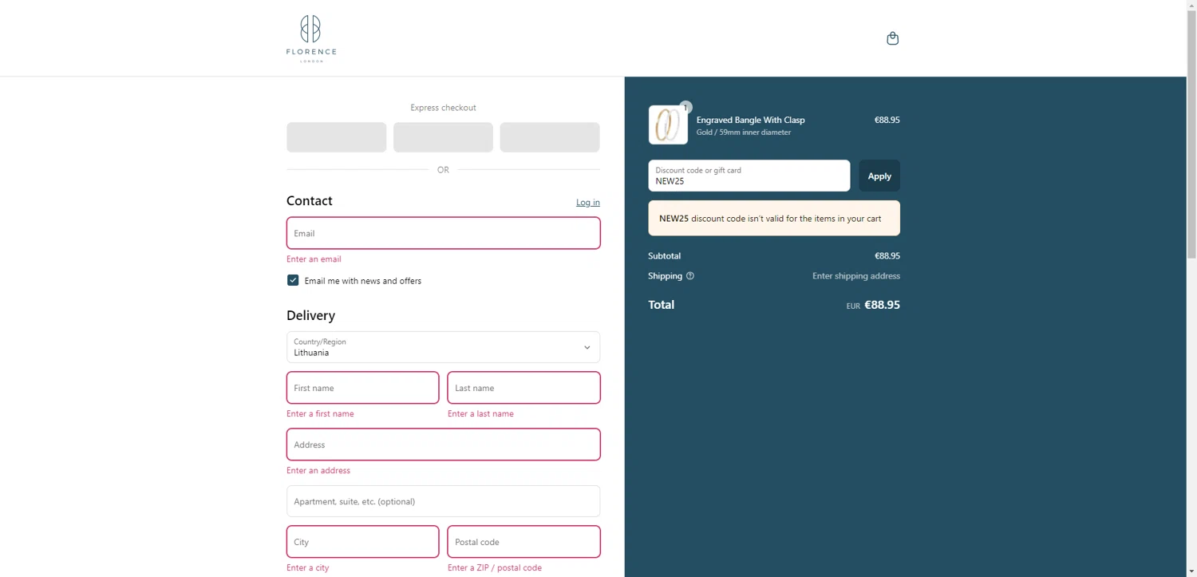The height and width of the screenshot is (577, 1197).
Task: Click the Subtotal label
Action: pyautogui.click(x=664, y=256)
